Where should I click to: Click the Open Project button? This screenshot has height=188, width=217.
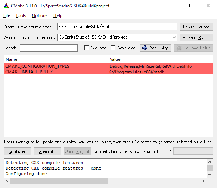tap(77, 152)
